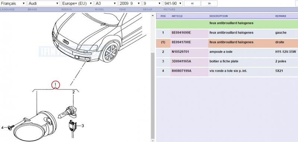Viewport: 298px width, 142px height.
Task: Open the Picture dropdown showing 941-90
Action: click(173, 3)
